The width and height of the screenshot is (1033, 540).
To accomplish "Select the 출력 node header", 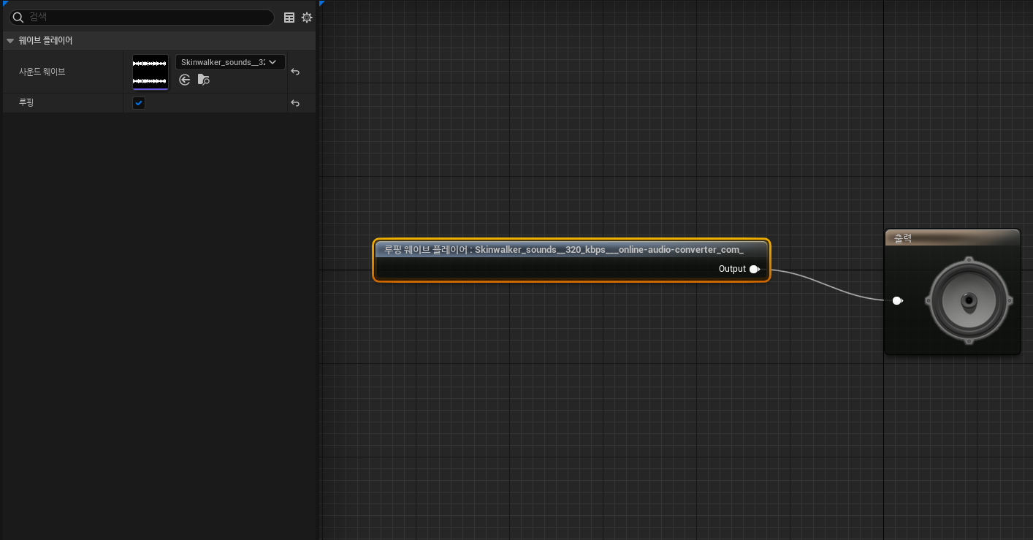I will [x=952, y=238].
